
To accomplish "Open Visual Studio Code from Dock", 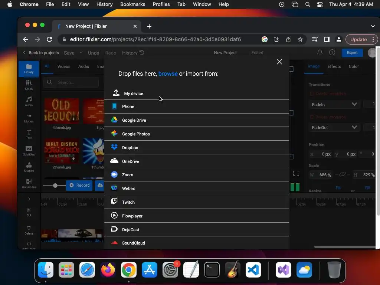I will click(x=253, y=270).
